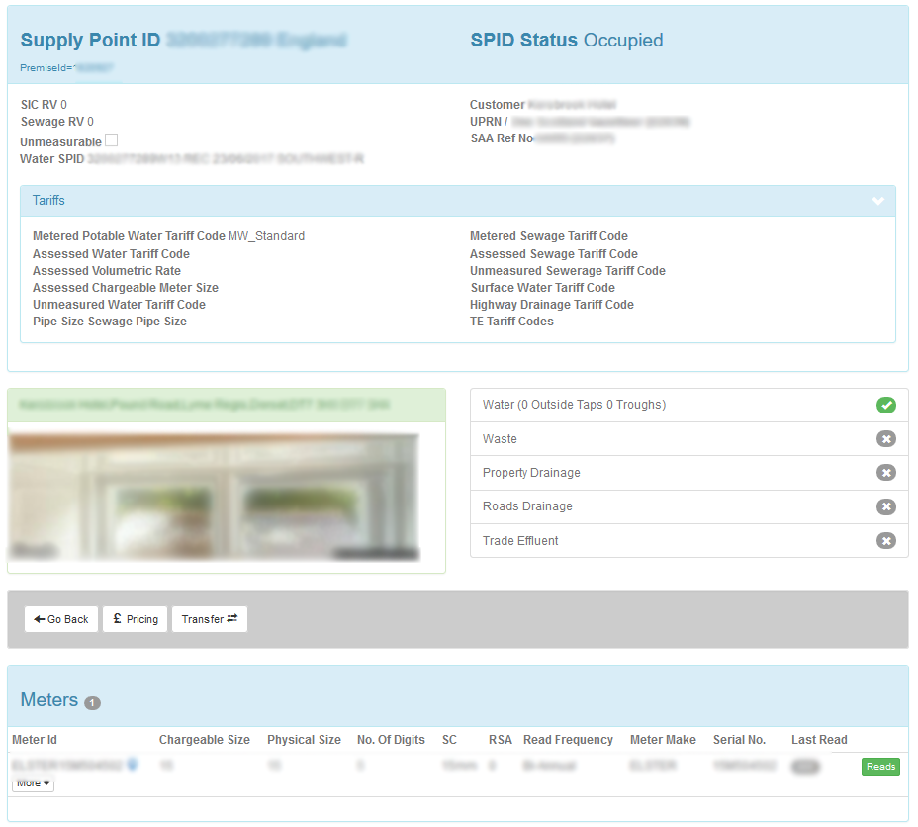
Task: Click the last read grey badge in meter row
Action: [x=805, y=766]
